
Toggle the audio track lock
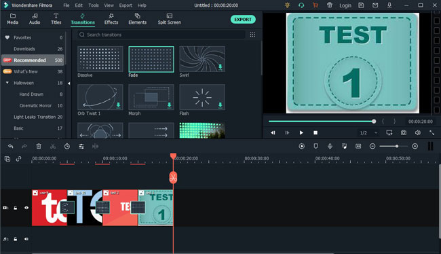click(x=16, y=239)
